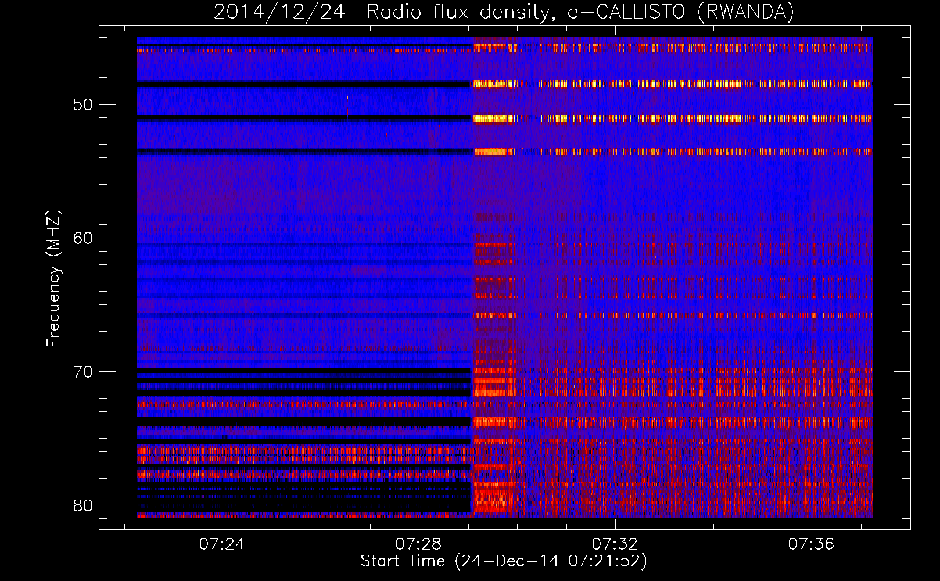Click the "07:24" time tick label
The height and width of the screenshot is (581, 940).
click(x=223, y=544)
